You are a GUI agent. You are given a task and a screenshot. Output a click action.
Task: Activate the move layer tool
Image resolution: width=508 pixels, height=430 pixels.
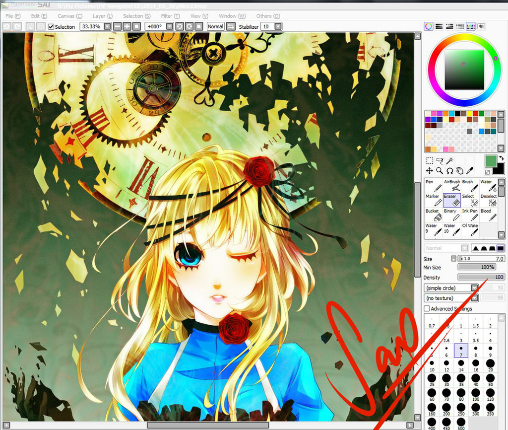pos(429,171)
